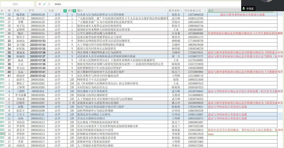This screenshot has width=284, height=148.
Task: Select topic 影视解说类视频合理使用制度研究
Action: 122,134
